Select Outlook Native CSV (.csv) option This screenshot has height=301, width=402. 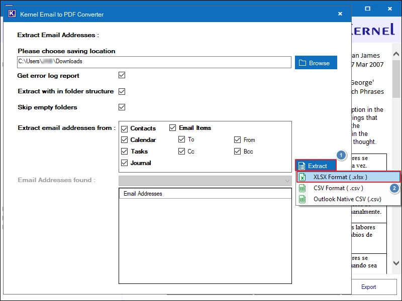[348, 199]
